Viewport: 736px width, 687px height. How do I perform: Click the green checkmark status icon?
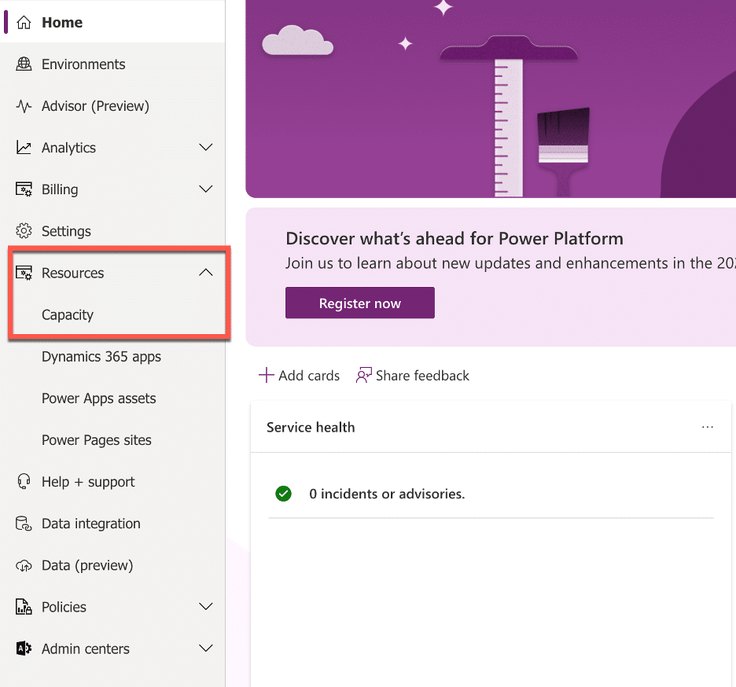pos(283,494)
